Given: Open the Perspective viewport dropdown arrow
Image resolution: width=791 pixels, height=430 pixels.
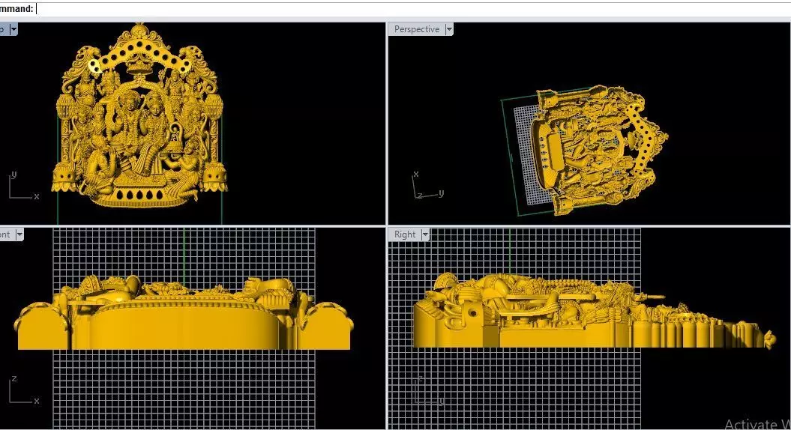Looking at the screenshot, I should 449,29.
